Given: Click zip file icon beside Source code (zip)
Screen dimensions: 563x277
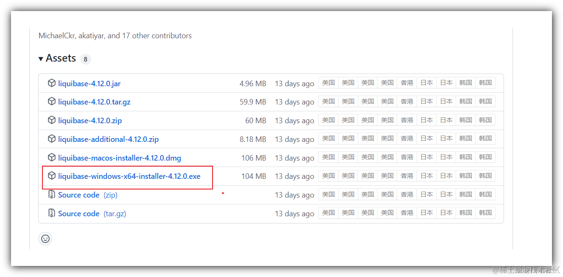Looking at the screenshot, I should click(x=52, y=195).
